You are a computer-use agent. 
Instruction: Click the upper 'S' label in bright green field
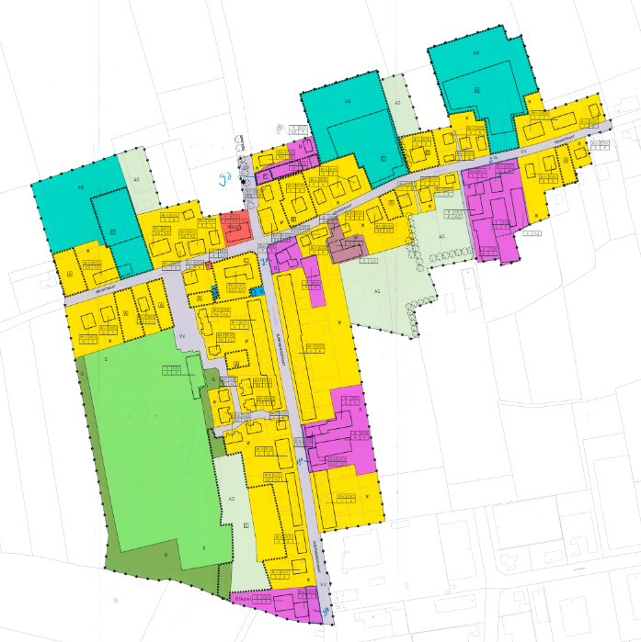pos(106,359)
